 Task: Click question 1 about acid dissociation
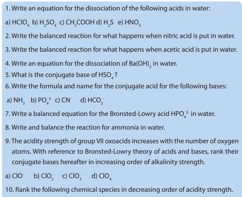click(108, 8)
